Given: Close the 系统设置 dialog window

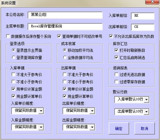Looking at the screenshot, I should 152,2.
